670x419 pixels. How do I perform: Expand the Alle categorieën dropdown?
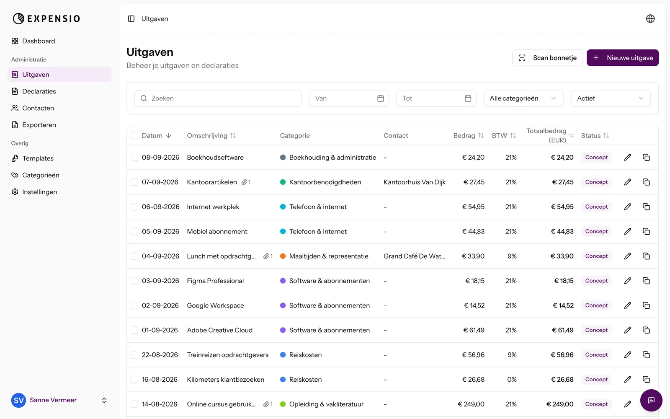tap(523, 98)
